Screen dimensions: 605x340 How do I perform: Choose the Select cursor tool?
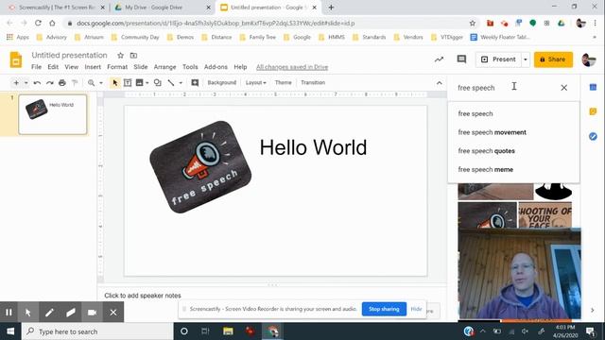click(x=114, y=82)
